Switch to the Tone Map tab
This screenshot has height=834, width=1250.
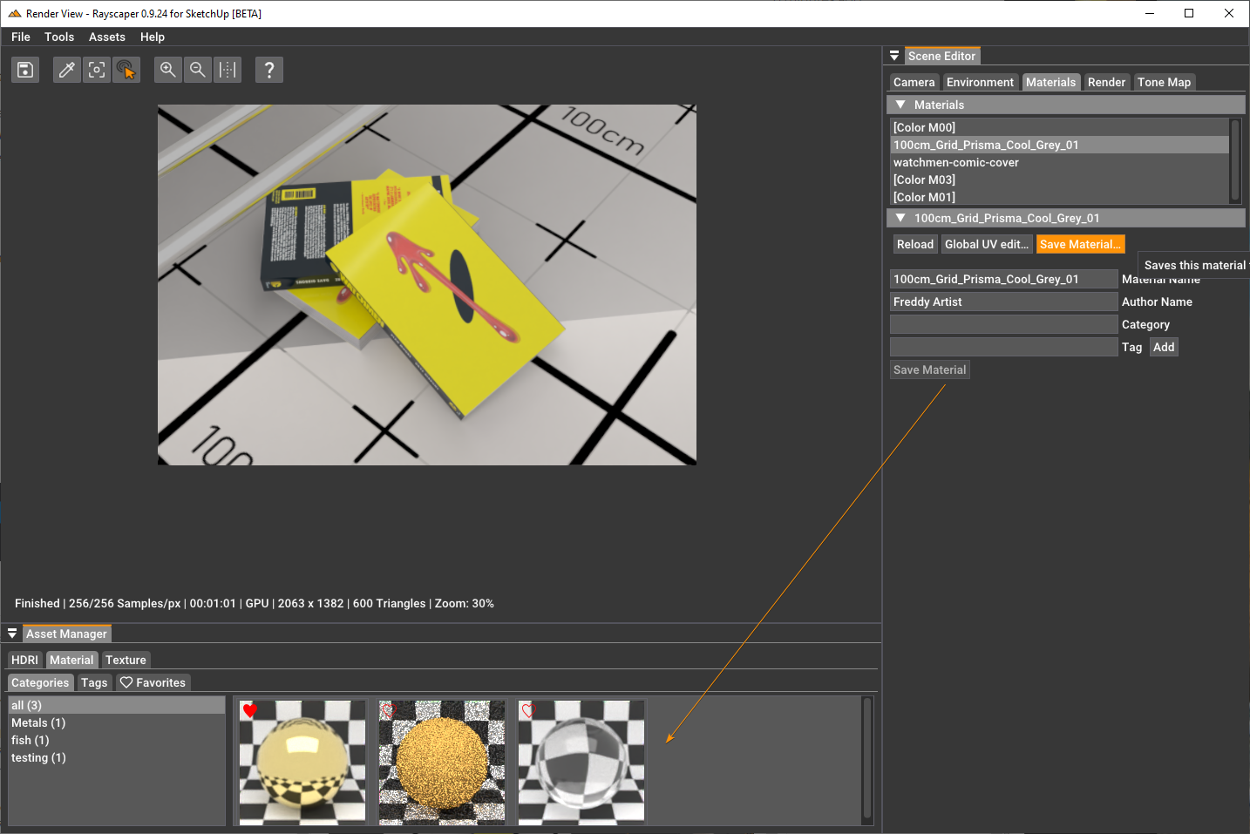tap(1164, 82)
